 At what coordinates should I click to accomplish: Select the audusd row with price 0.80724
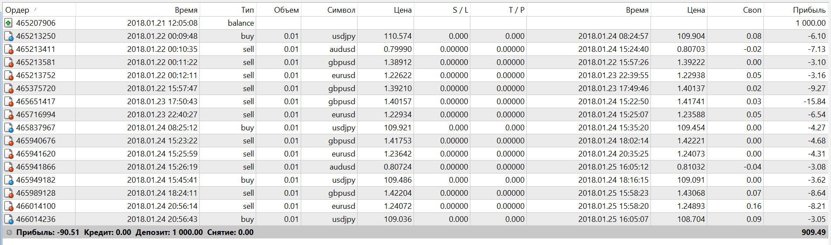coord(415,167)
